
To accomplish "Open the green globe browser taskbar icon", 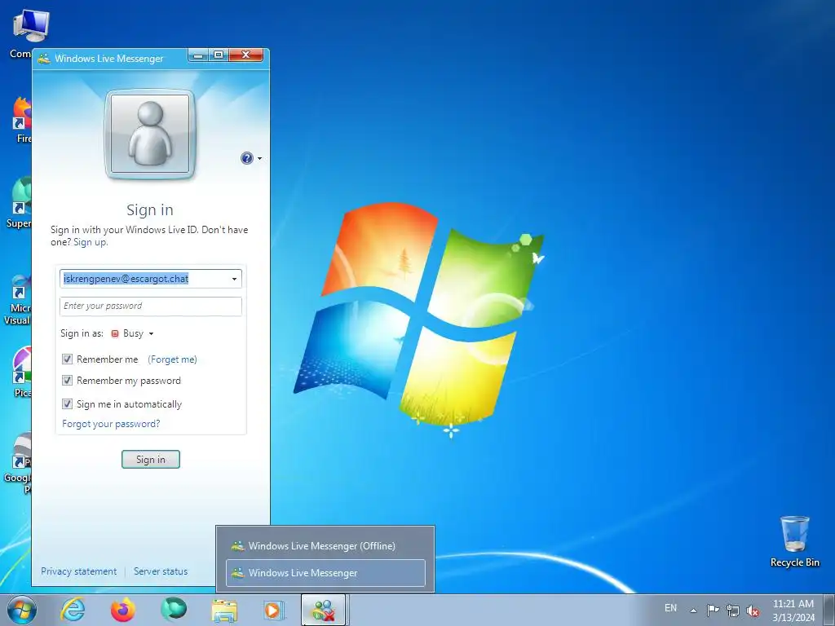I will coord(174,610).
